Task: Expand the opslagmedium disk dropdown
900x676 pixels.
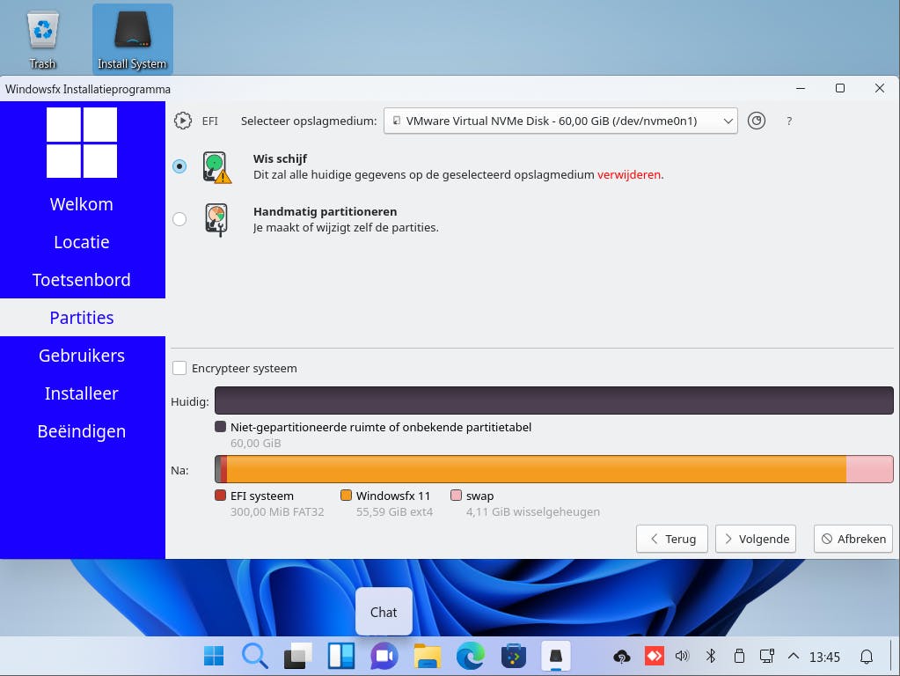Action: (x=560, y=121)
